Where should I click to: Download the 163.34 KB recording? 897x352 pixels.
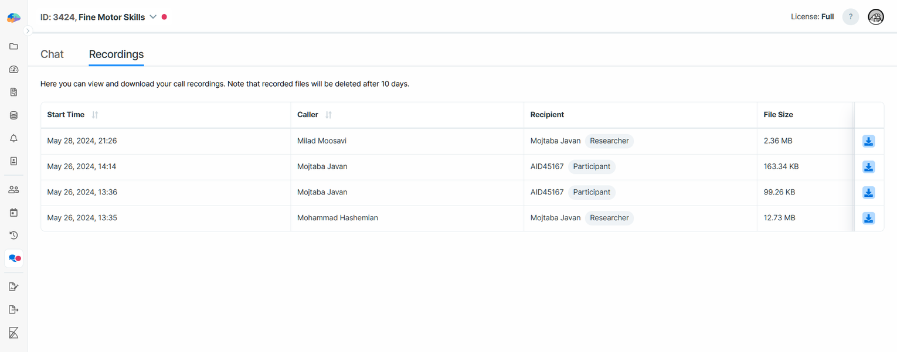(868, 167)
